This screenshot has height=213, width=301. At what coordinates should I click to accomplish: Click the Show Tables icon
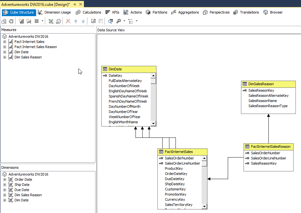tap(93, 21)
